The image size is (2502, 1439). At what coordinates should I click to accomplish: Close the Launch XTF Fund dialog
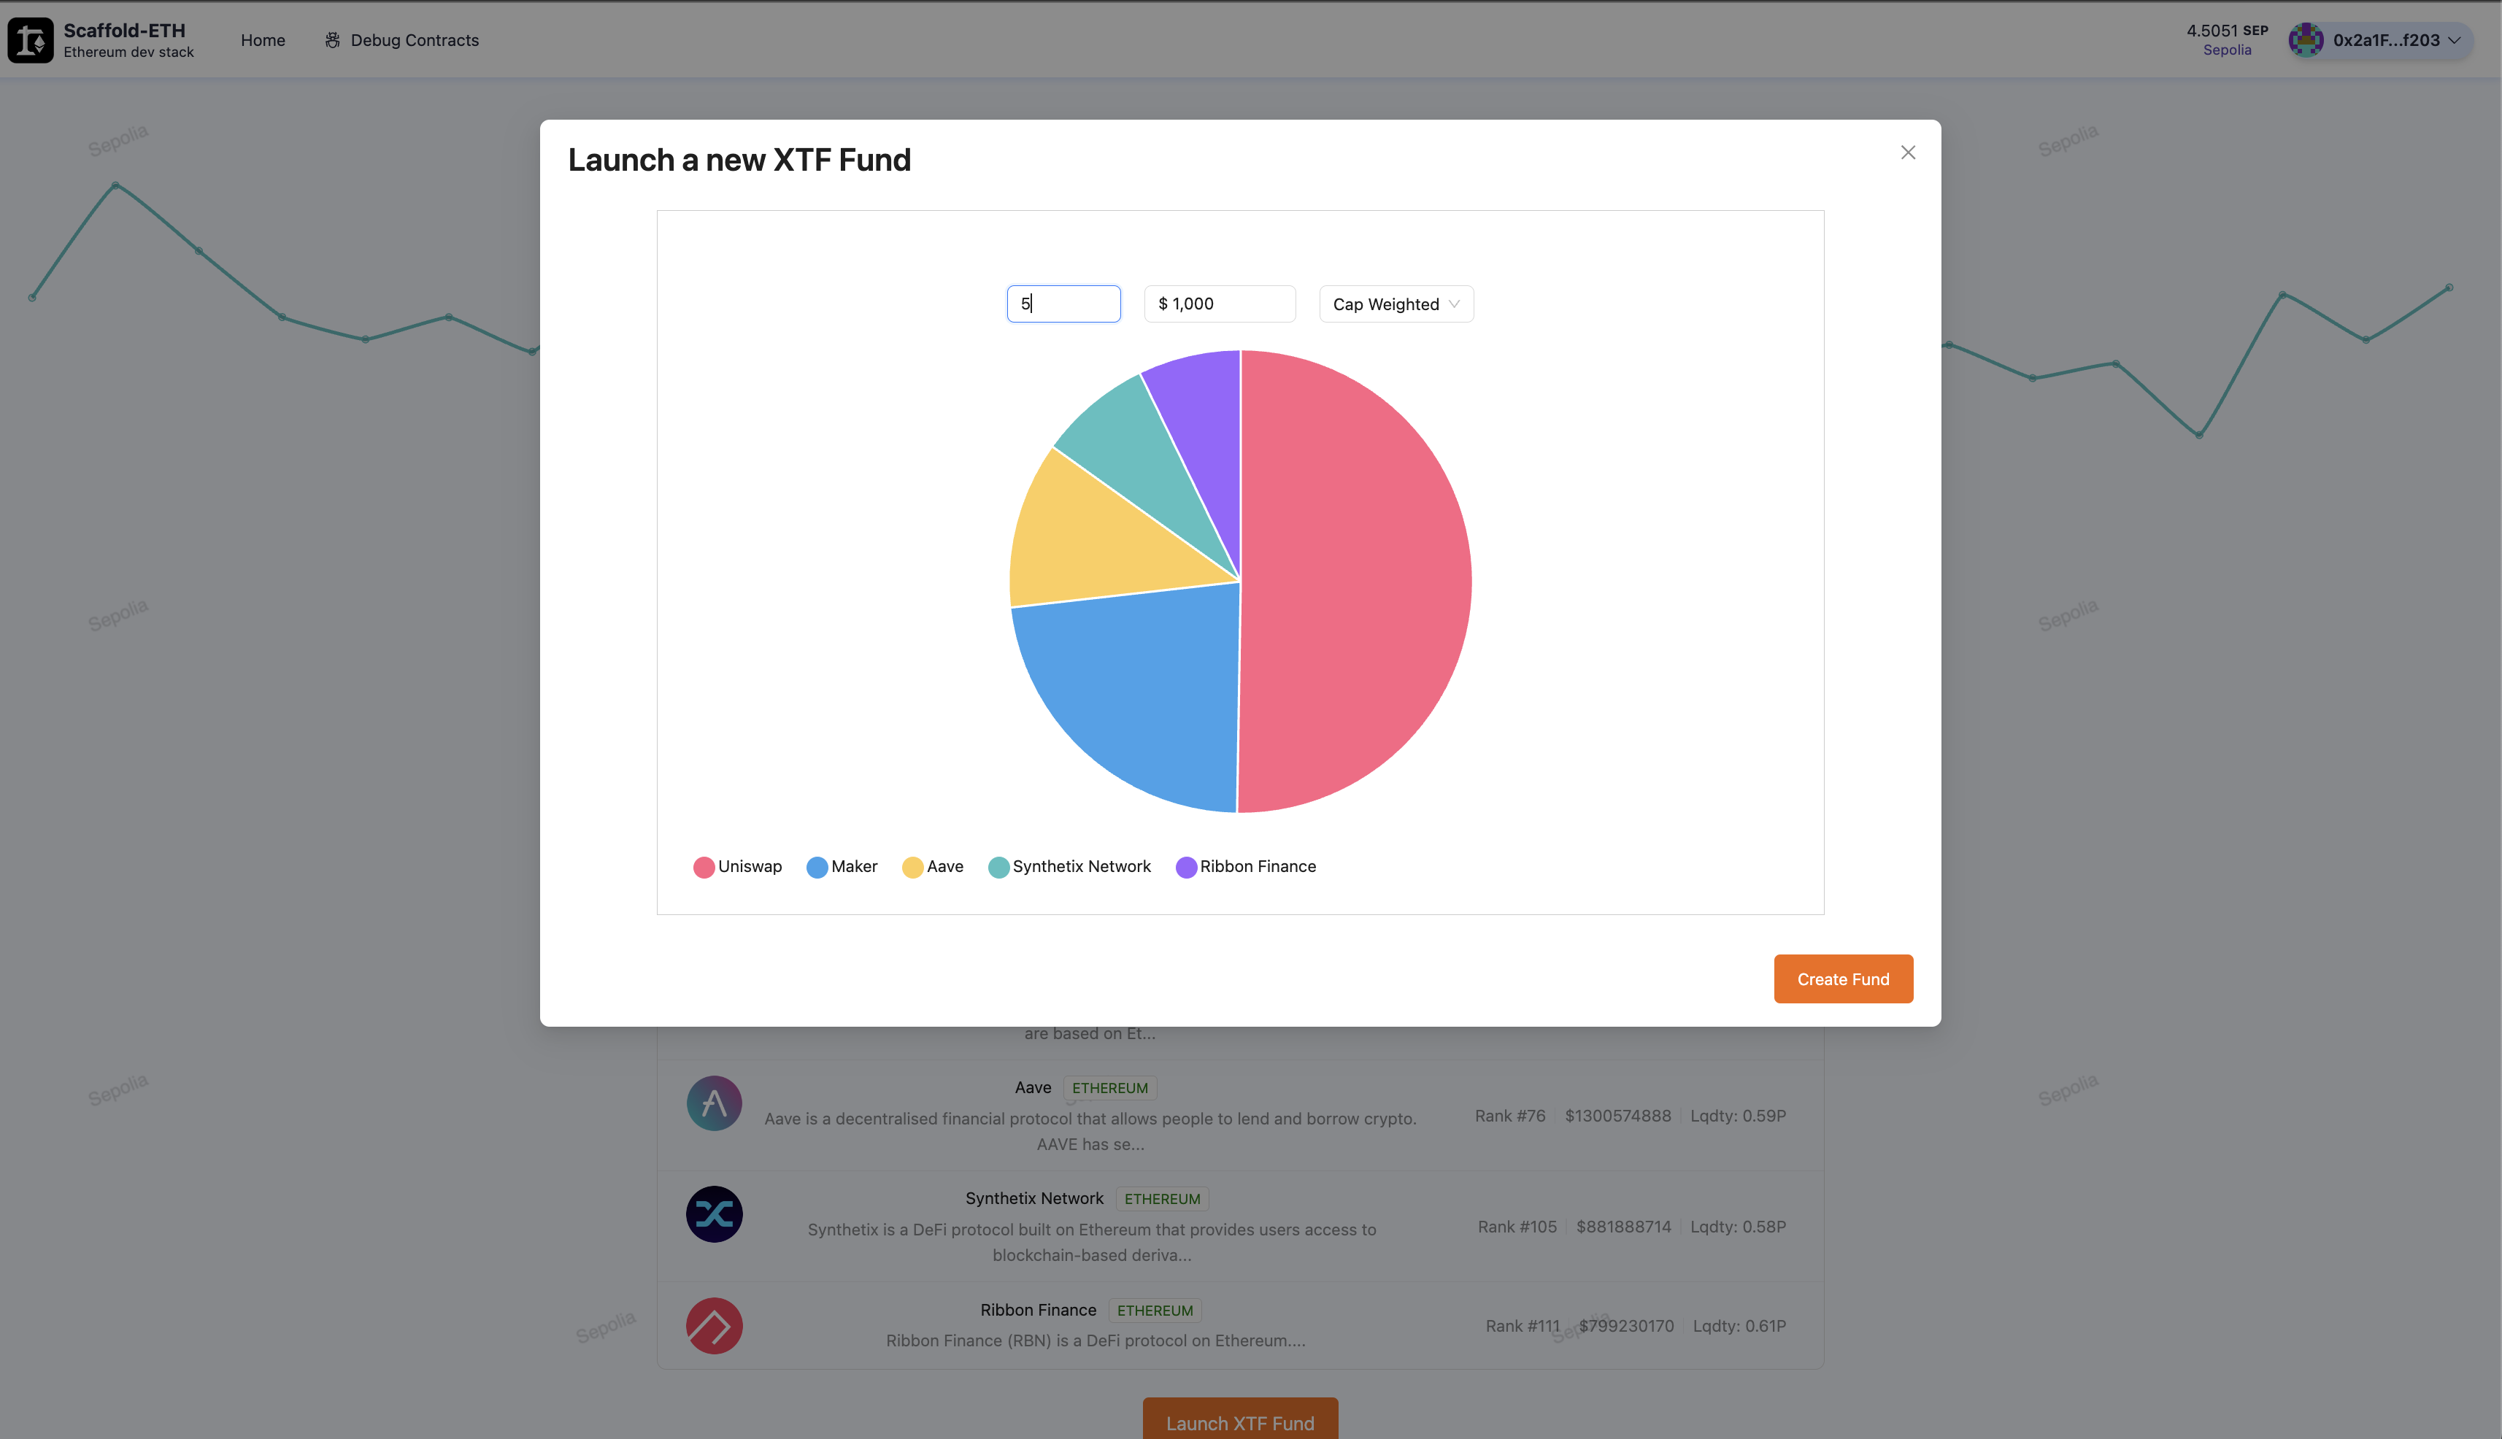point(1908,153)
